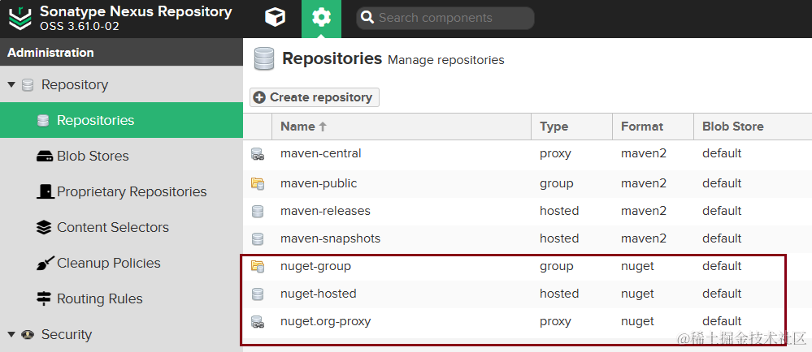Click the hosted icon beside maven-releases
The image size is (812, 352).
pyautogui.click(x=258, y=212)
